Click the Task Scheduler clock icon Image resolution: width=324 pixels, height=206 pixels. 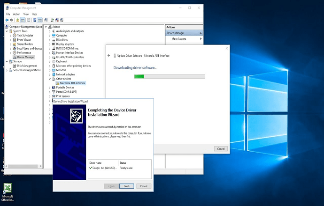(x=15, y=36)
